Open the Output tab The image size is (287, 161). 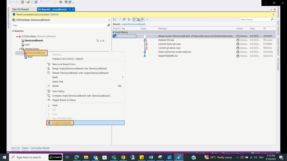pyautogui.click(x=25, y=148)
